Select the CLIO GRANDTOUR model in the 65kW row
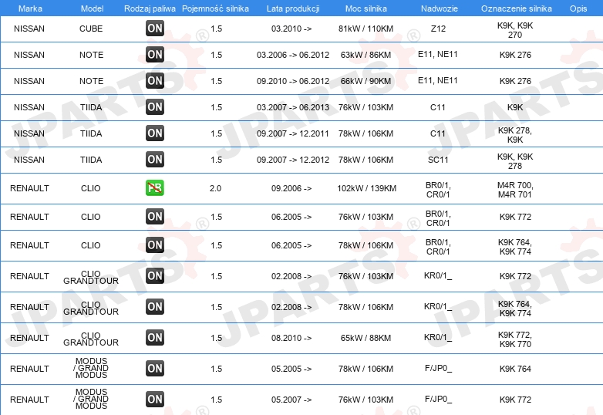Viewport: 603px width, 415px height. 91,339
